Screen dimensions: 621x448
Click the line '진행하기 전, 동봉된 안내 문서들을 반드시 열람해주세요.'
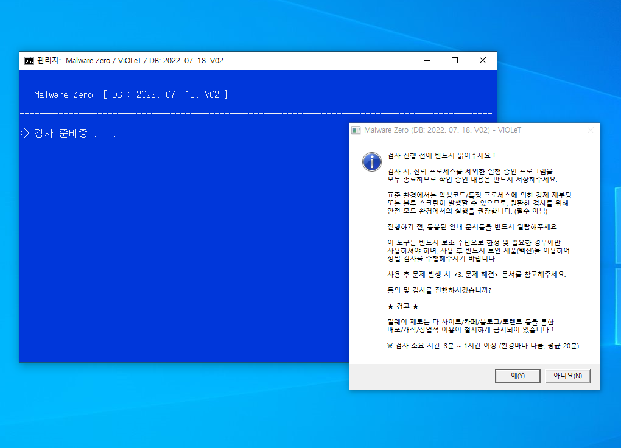coord(473,227)
